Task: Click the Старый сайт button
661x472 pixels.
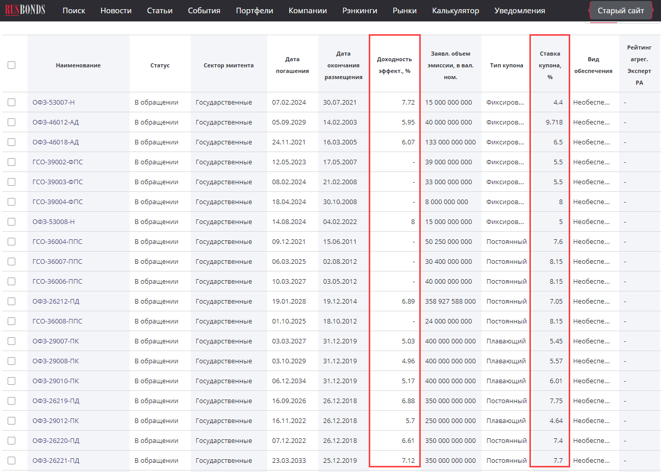Action: click(x=620, y=11)
